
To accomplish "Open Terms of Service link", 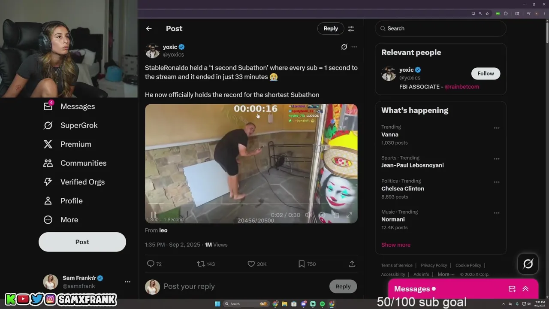I will pyautogui.click(x=397, y=265).
